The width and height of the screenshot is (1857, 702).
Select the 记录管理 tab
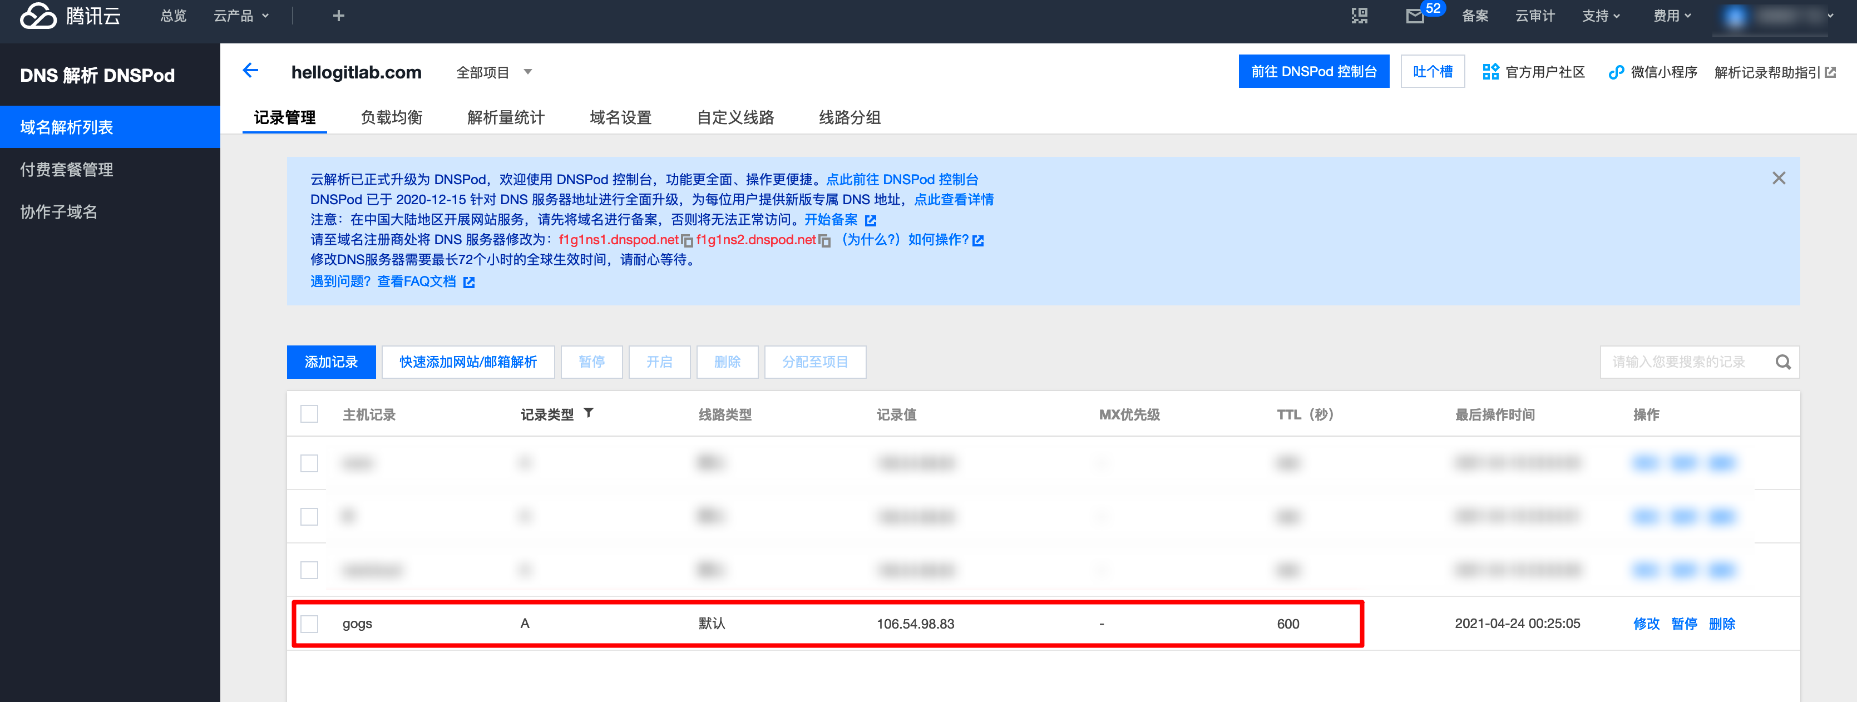pos(285,117)
